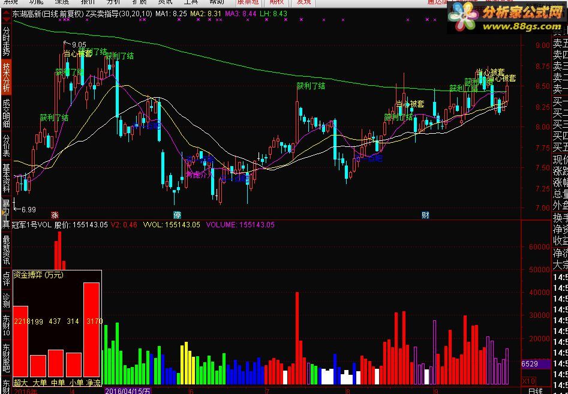Screen dimensions: 568x394
Task: Click the Z买卖指导(30,20,10) indicator label
Action: 119,14
